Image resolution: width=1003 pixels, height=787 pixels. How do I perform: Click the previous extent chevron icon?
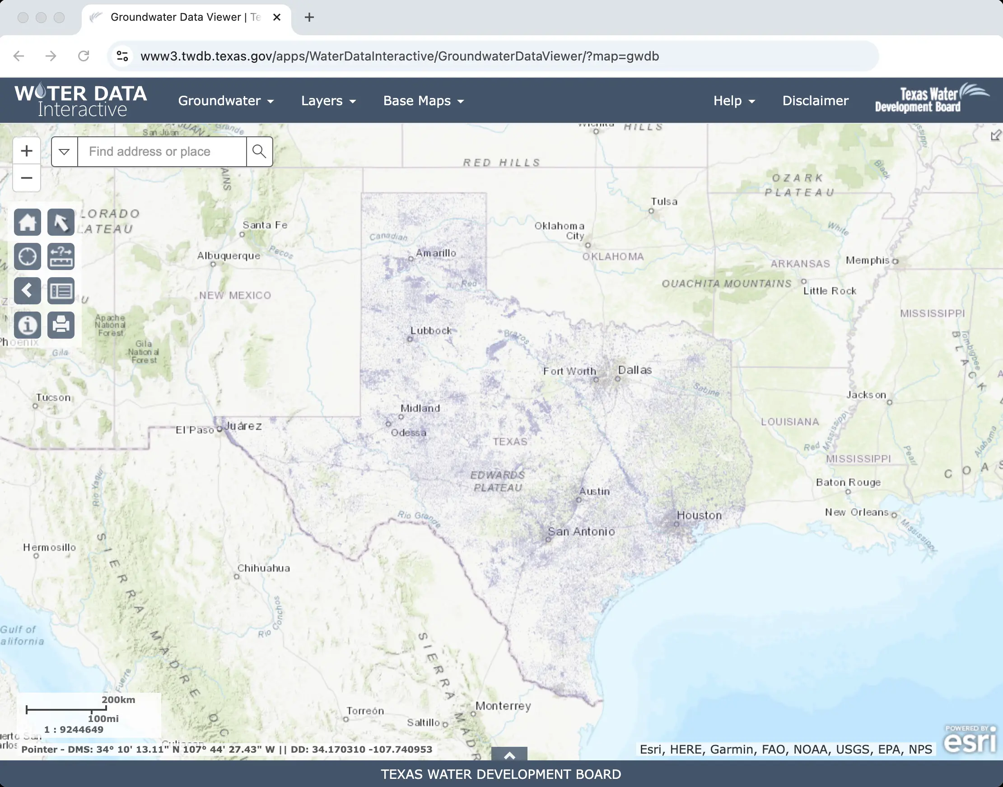[x=27, y=290]
